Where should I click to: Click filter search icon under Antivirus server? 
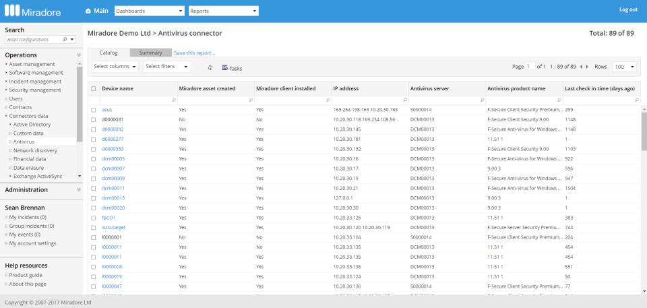(482, 100)
